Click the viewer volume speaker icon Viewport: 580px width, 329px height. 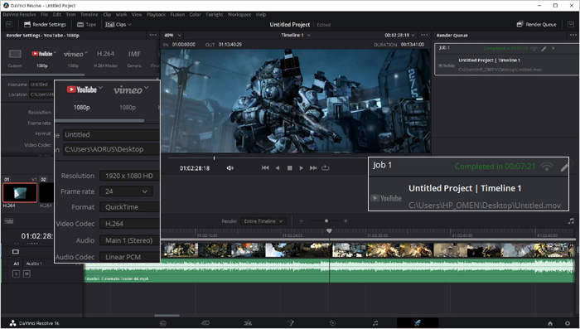tap(230, 168)
